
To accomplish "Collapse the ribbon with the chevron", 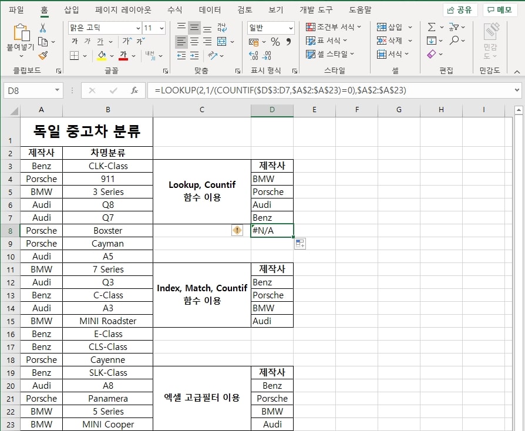I will pos(517,71).
